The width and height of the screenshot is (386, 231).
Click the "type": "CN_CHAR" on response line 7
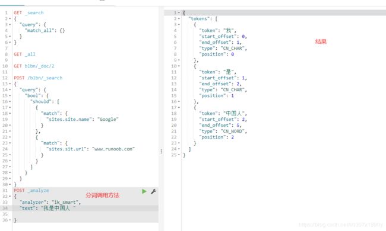click(223, 48)
